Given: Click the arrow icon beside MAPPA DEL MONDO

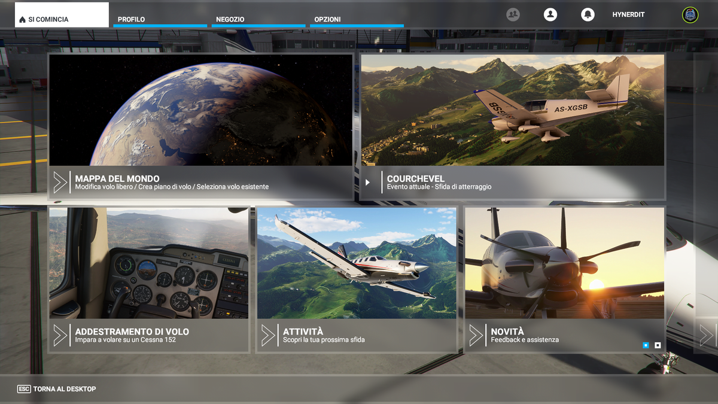Looking at the screenshot, I should (60, 183).
